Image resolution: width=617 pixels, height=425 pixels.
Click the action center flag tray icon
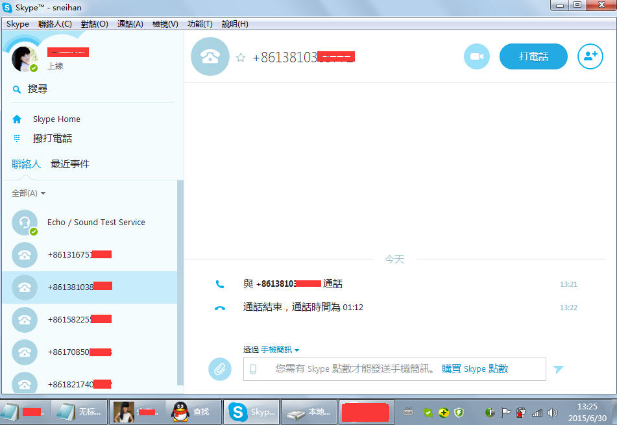pyautogui.click(x=505, y=413)
